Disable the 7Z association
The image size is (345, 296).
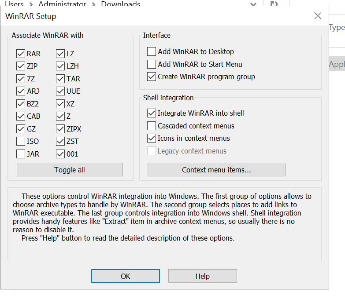[x=21, y=79]
